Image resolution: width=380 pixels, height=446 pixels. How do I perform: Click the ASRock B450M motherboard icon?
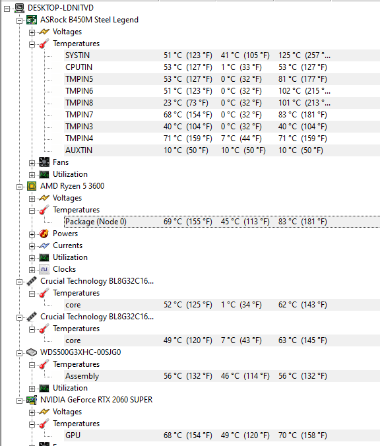(x=32, y=20)
